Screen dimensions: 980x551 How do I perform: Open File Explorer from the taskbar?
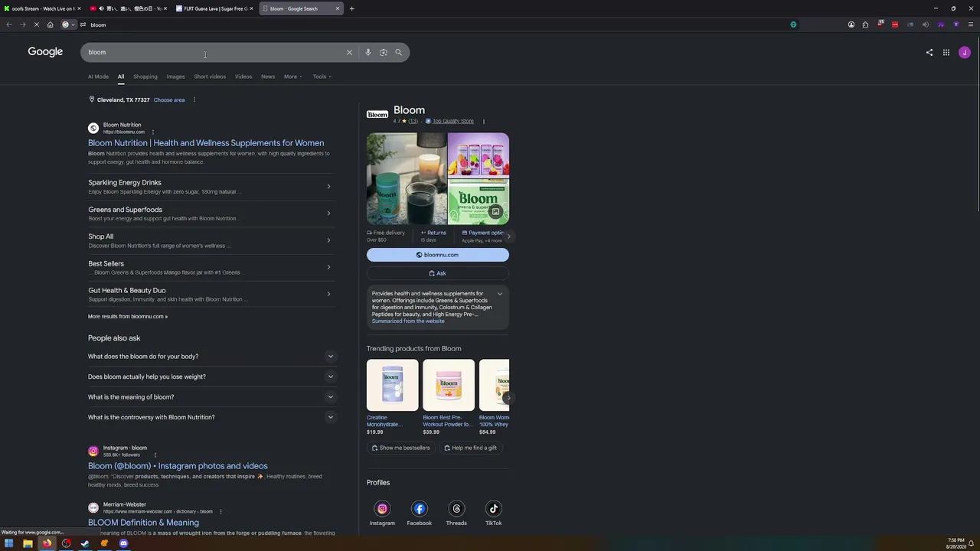coord(28,543)
